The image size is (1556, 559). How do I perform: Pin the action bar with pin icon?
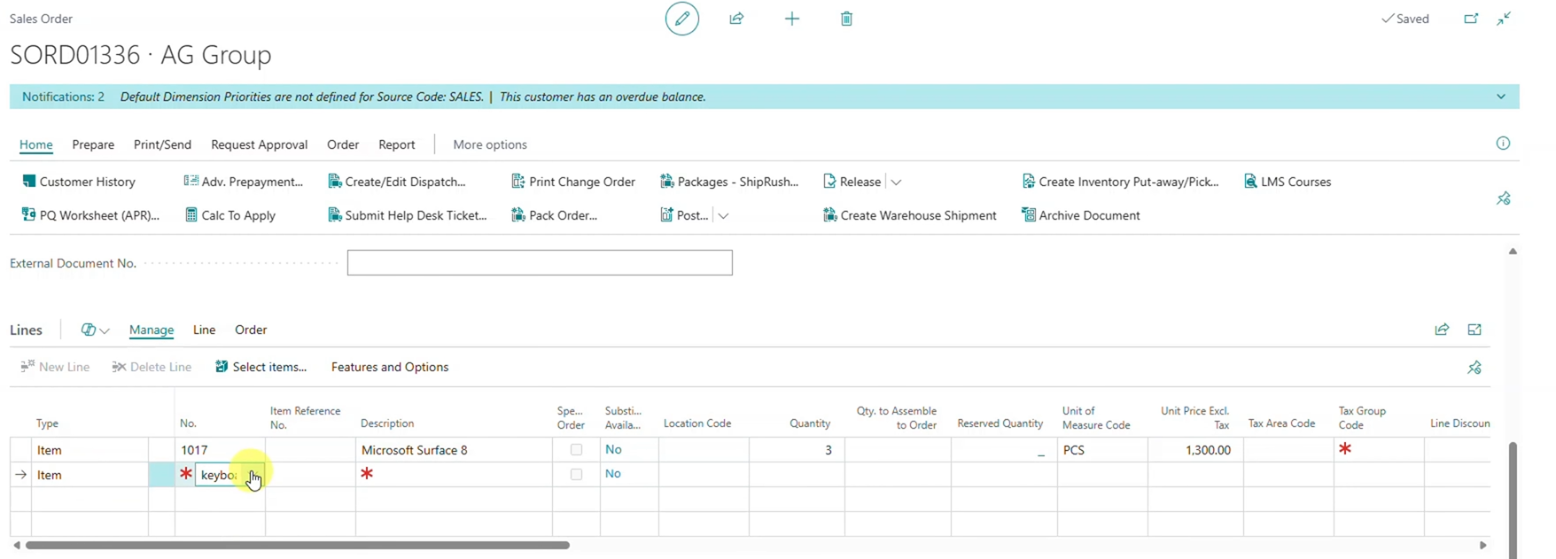pyautogui.click(x=1504, y=198)
